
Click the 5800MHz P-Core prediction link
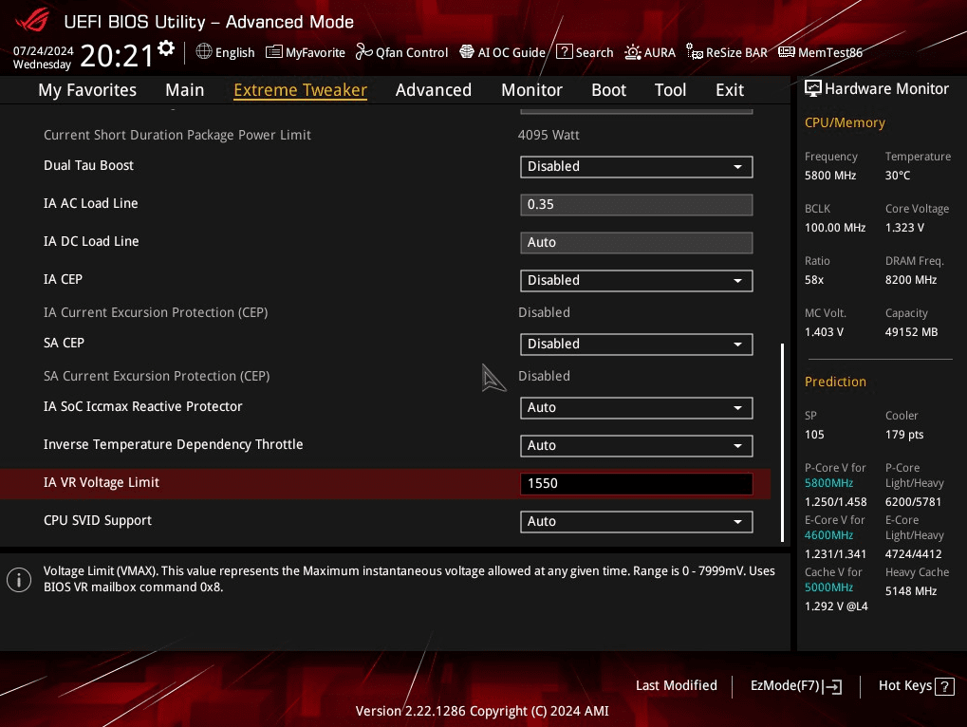828,483
